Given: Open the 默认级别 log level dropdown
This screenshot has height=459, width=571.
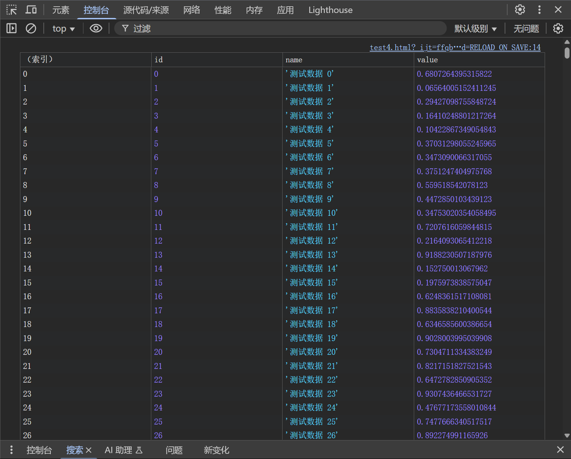Looking at the screenshot, I should (475, 29).
